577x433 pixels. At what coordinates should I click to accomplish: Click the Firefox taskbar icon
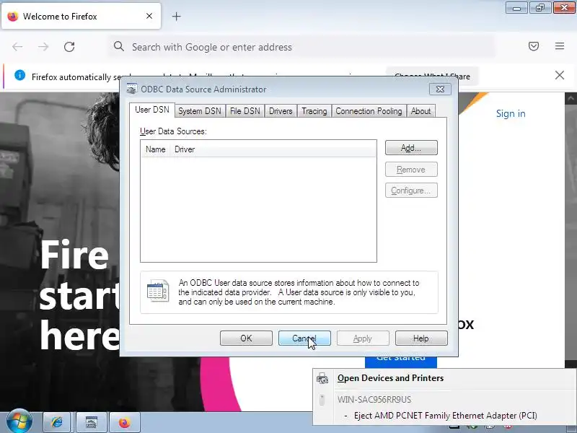124,422
